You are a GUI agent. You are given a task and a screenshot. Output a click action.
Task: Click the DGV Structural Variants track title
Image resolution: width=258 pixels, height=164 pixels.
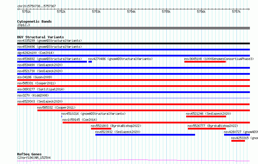point(41,37)
